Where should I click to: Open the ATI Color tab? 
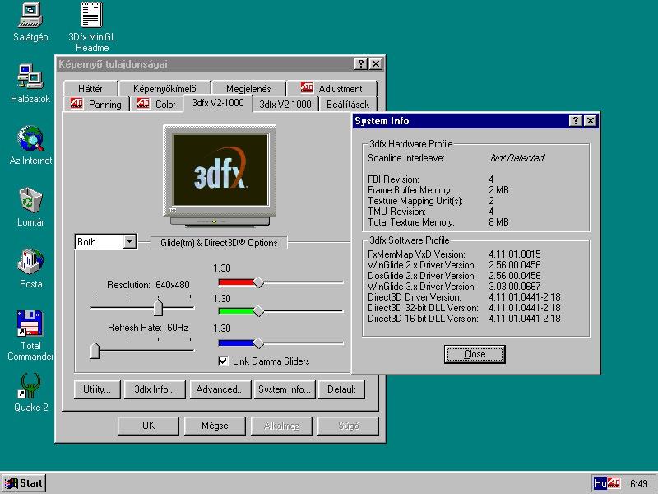156,105
